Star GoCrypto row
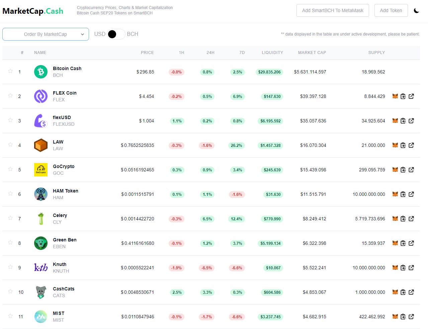Image resolution: width=428 pixels, height=329 pixels. click(x=10, y=169)
